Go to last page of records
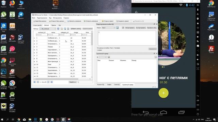Image resolution: width=218 pixels, height=122 pixels. click(51, 82)
